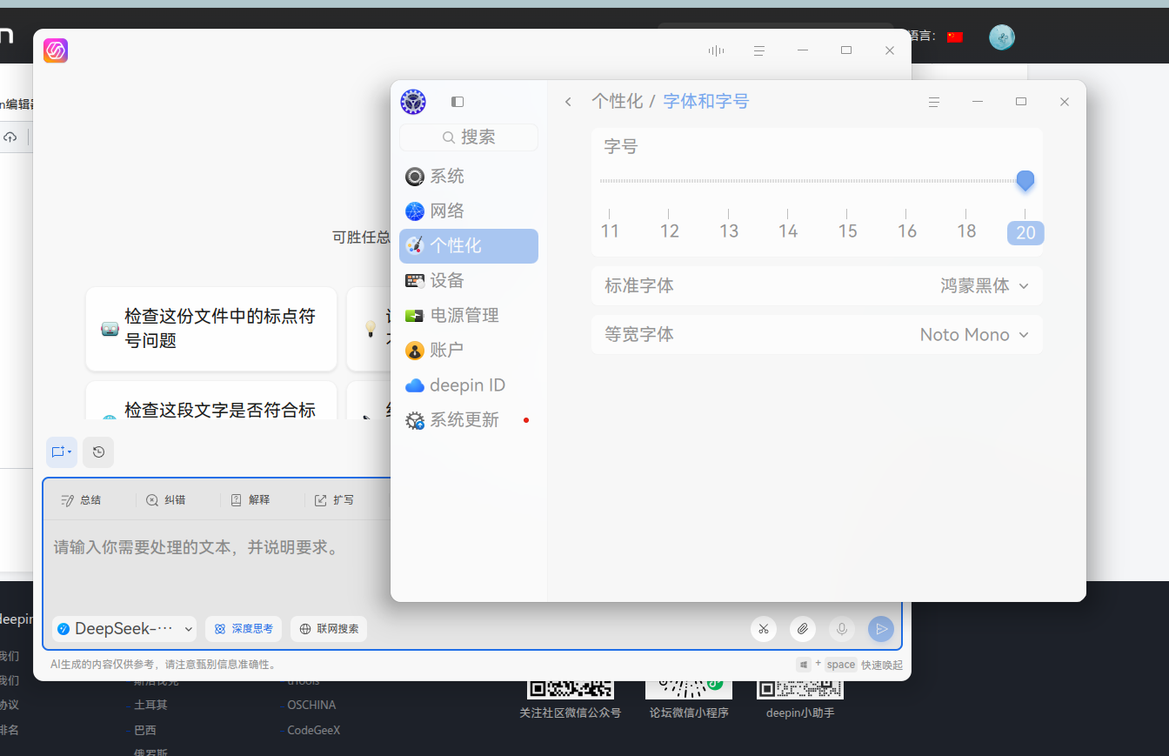Expand the 等宽字体 Noto Mono dropdown
1169x756 pixels.
pos(974,335)
